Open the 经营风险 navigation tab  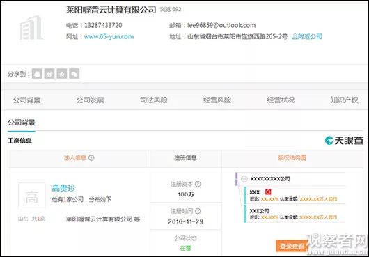click(x=217, y=100)
